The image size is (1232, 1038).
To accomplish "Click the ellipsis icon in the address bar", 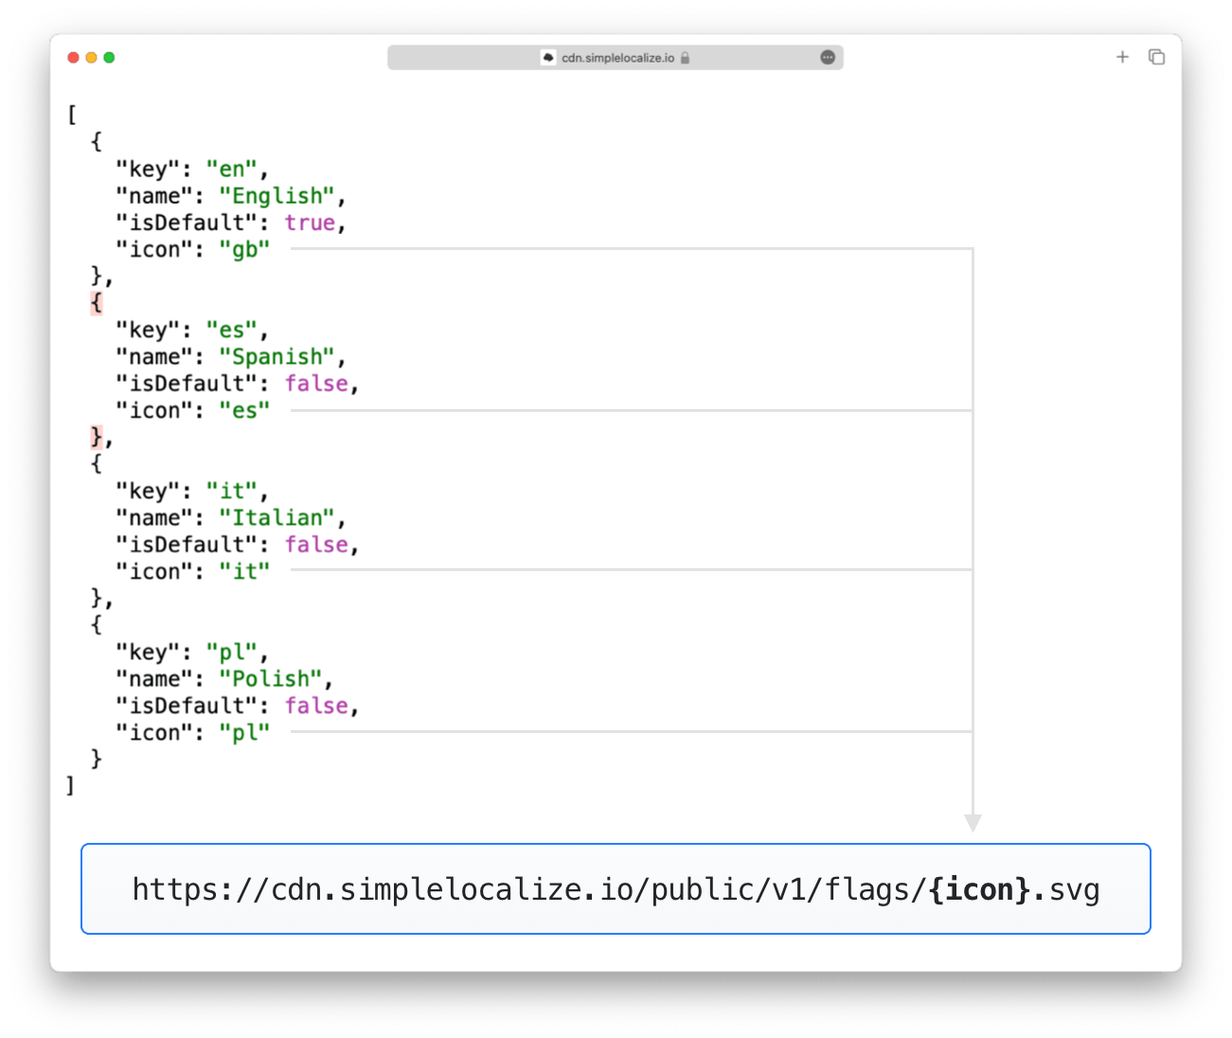I will pos(828,58).
